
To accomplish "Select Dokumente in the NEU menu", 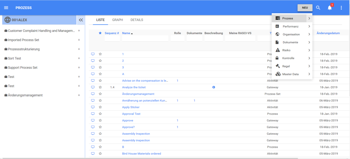I will pos(290,42).
